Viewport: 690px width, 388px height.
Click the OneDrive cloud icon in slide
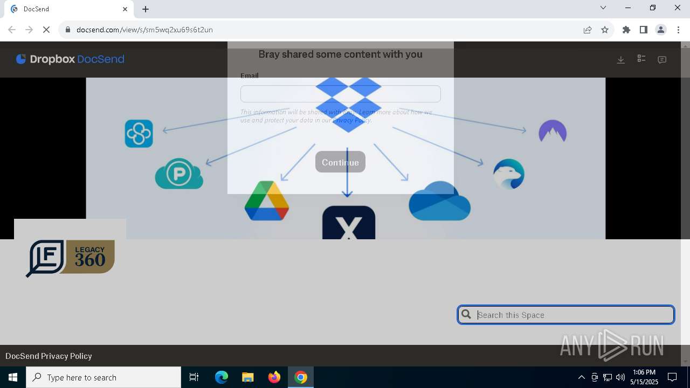440,201
